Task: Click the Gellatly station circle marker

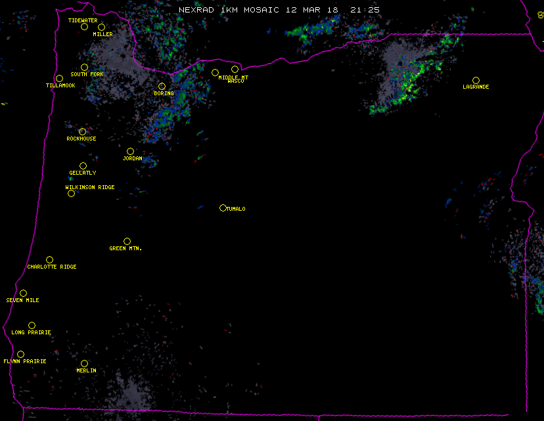Action: pos(83,166)
